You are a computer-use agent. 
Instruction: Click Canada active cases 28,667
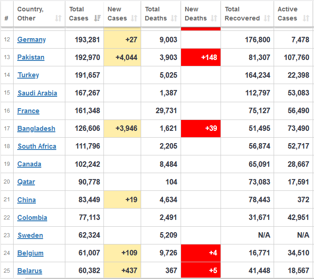click(299, 164)
